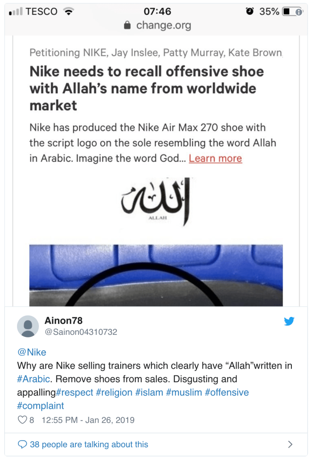
Task: Expand the truncated petition description
Action: (215, 158)
